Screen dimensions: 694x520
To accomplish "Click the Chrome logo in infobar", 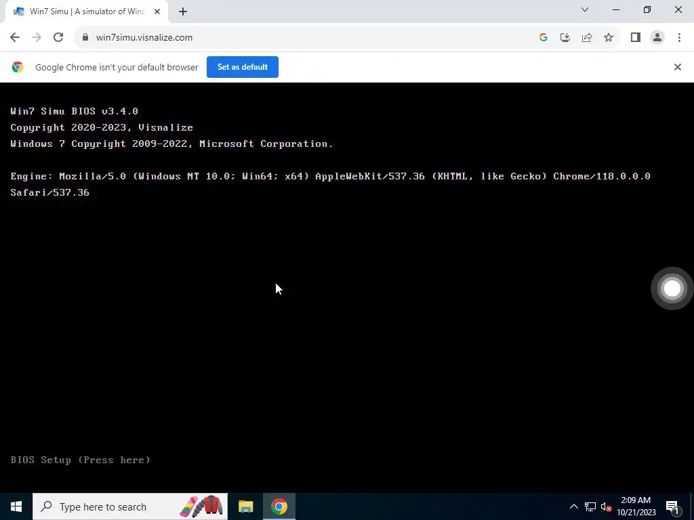I will click(x=18, y=67).
